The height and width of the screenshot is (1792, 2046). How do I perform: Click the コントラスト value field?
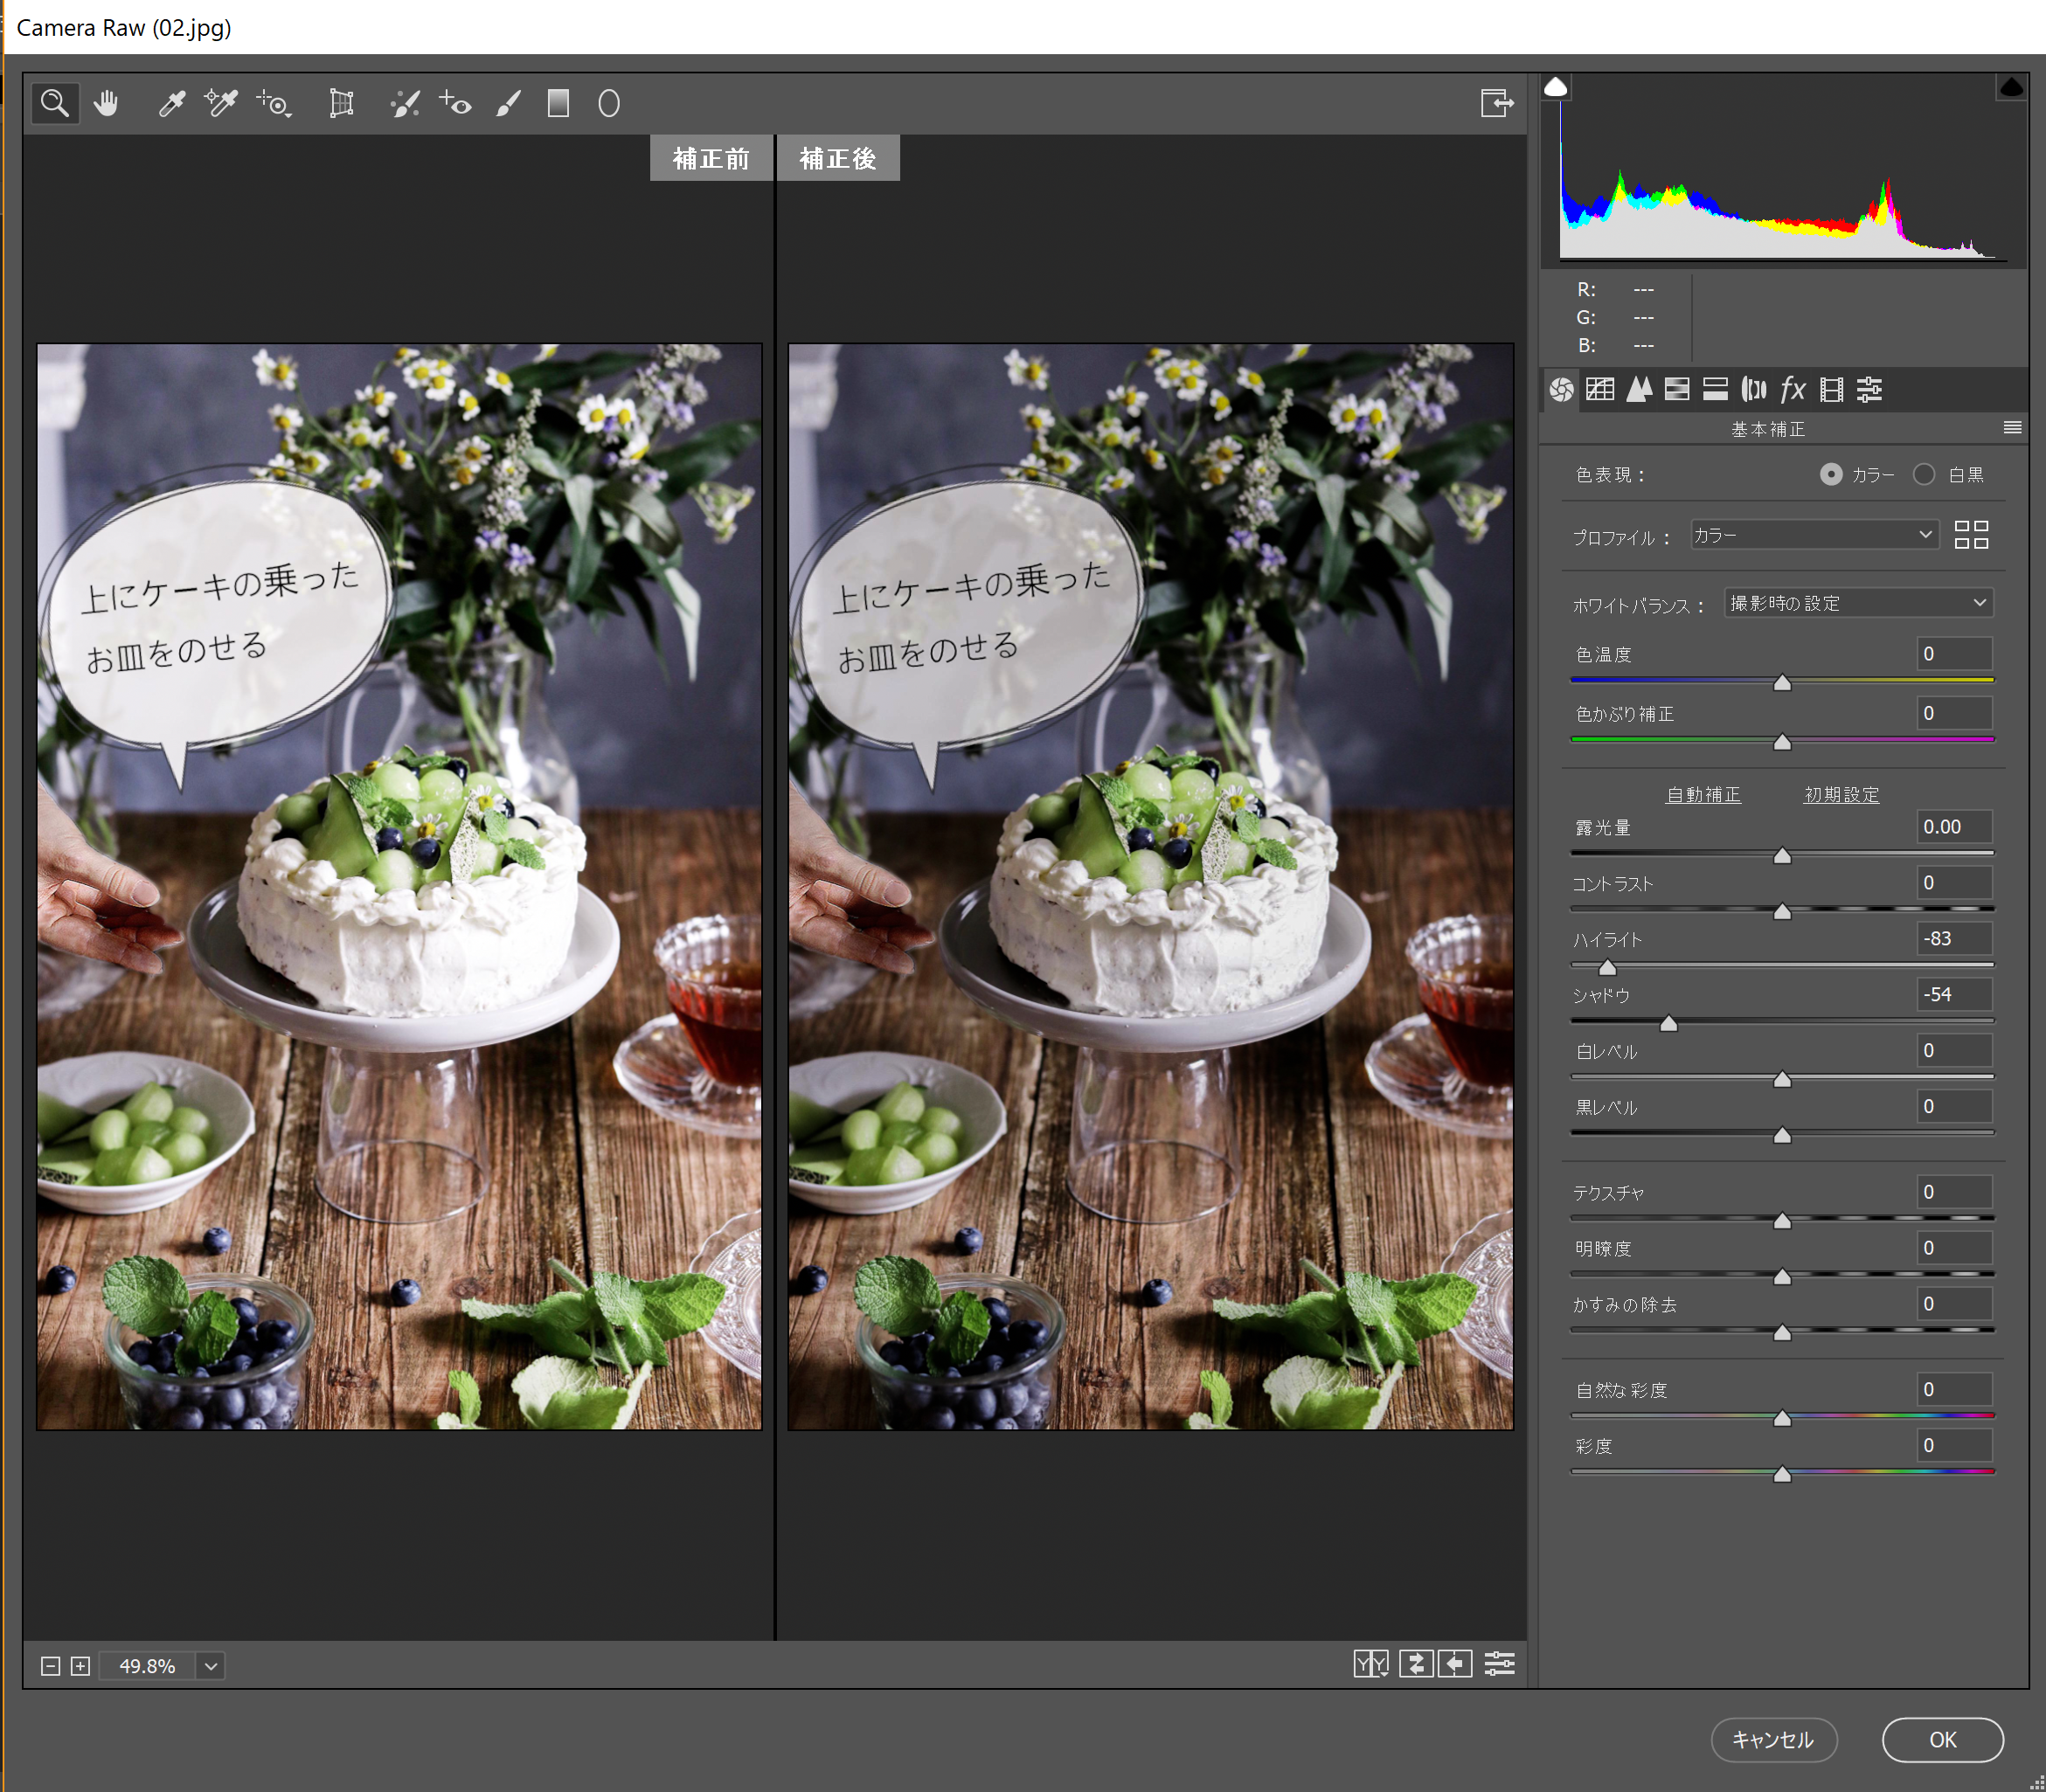click(1954, 883)
